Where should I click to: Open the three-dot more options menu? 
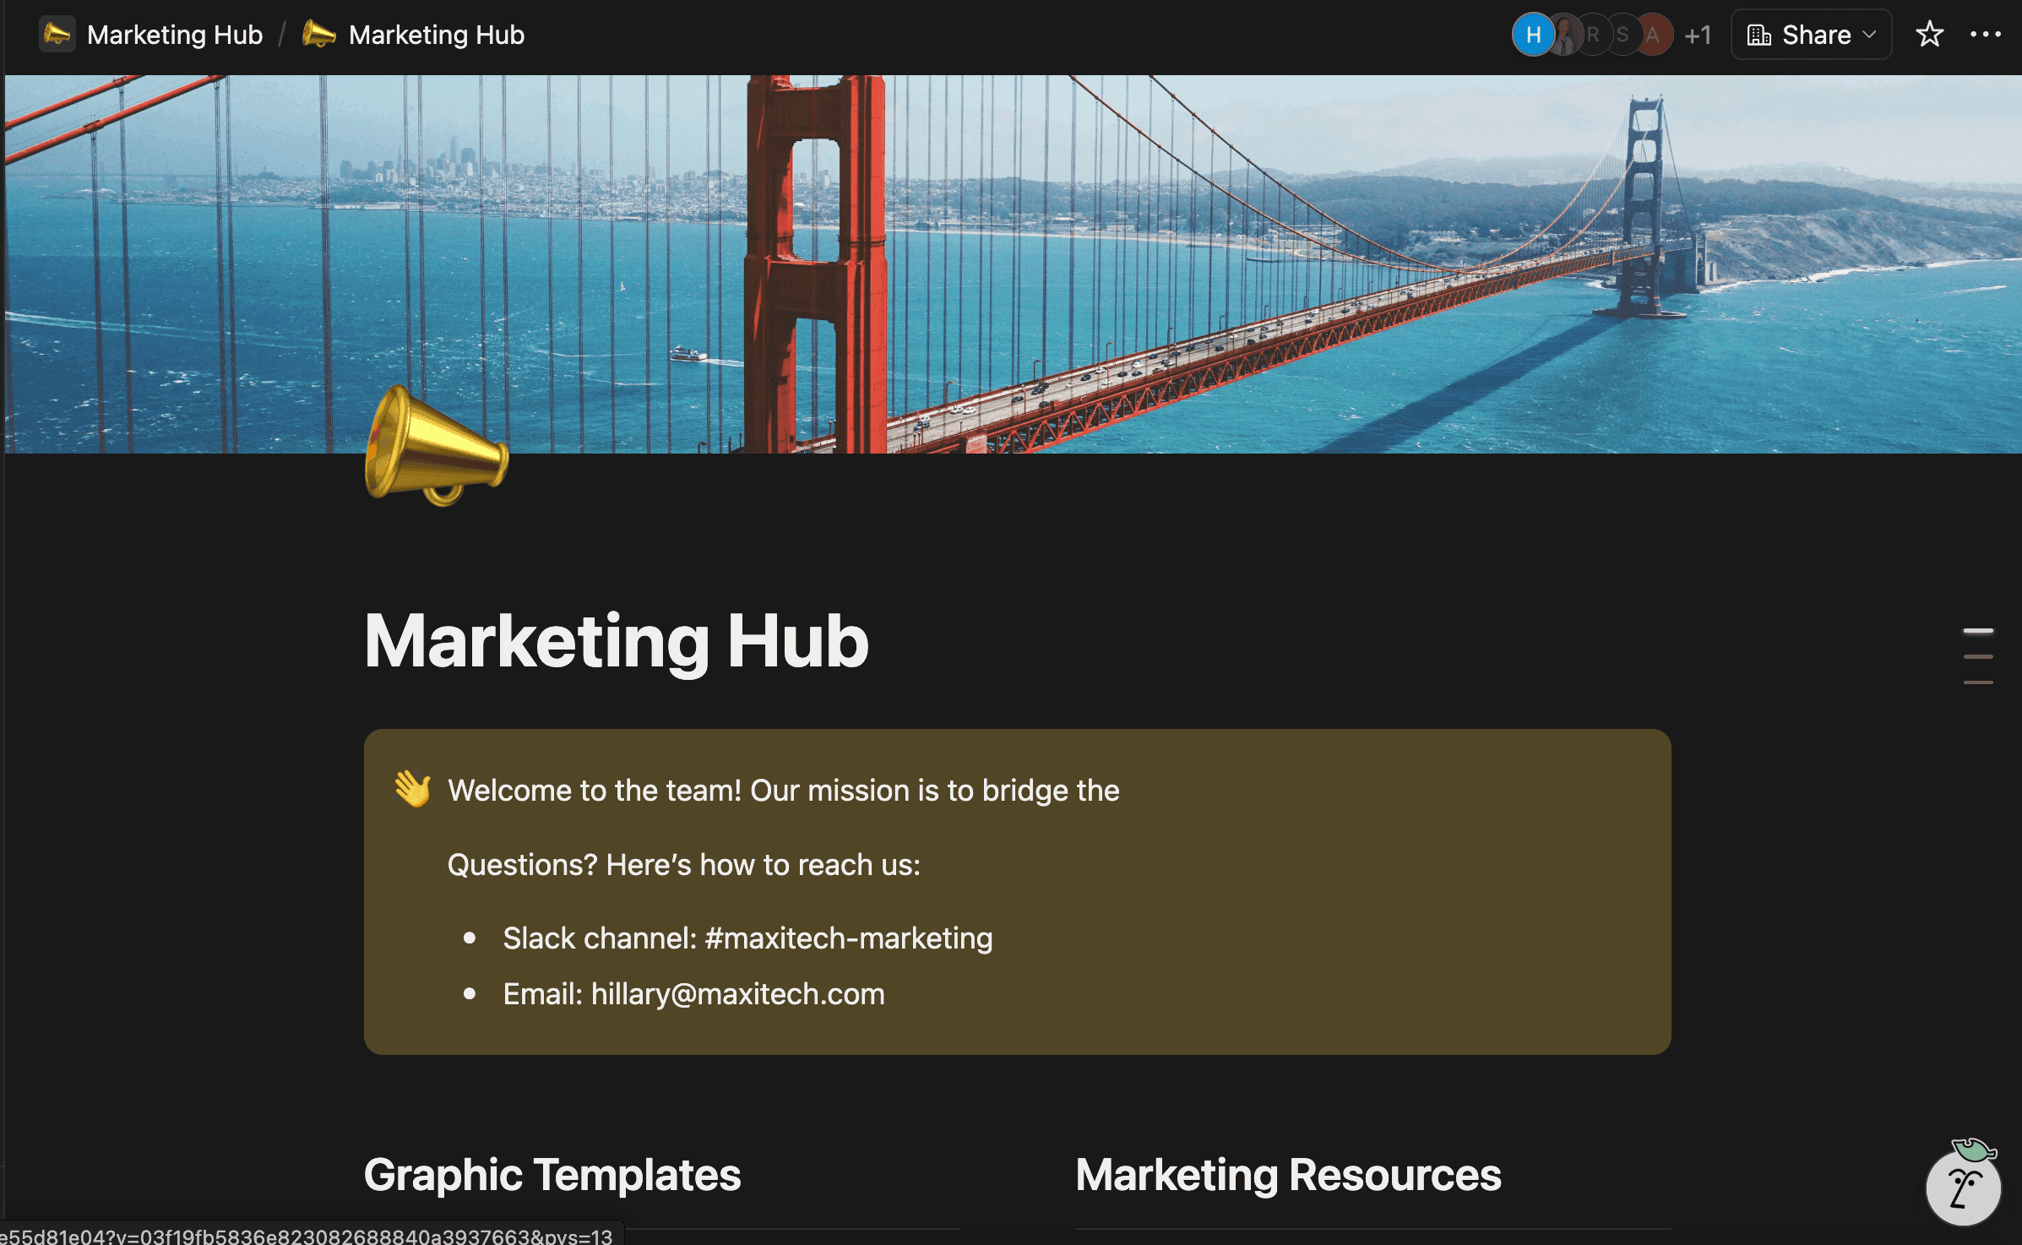pos(1987,35)
